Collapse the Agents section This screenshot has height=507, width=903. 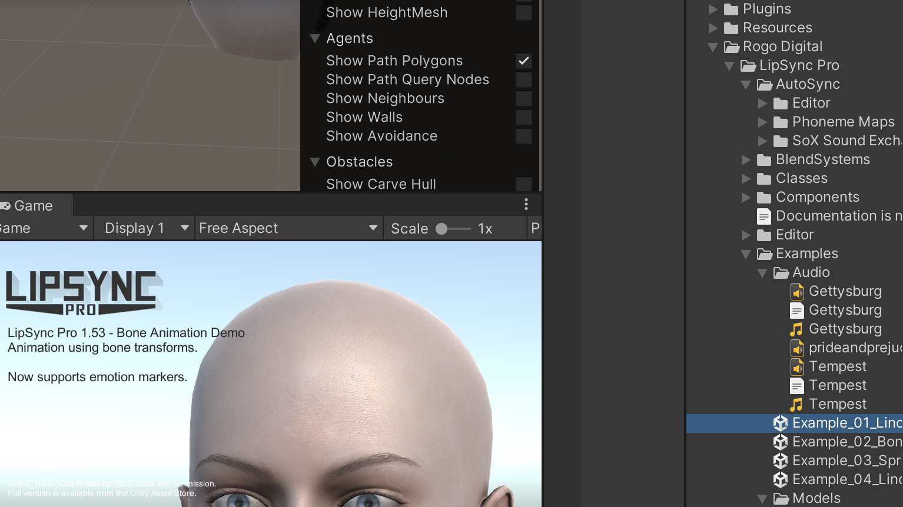coord(315,38)
